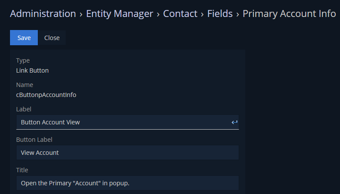Click the Button Label caption
The height and width of the screenshot is (194, 340).
(34, 140)
